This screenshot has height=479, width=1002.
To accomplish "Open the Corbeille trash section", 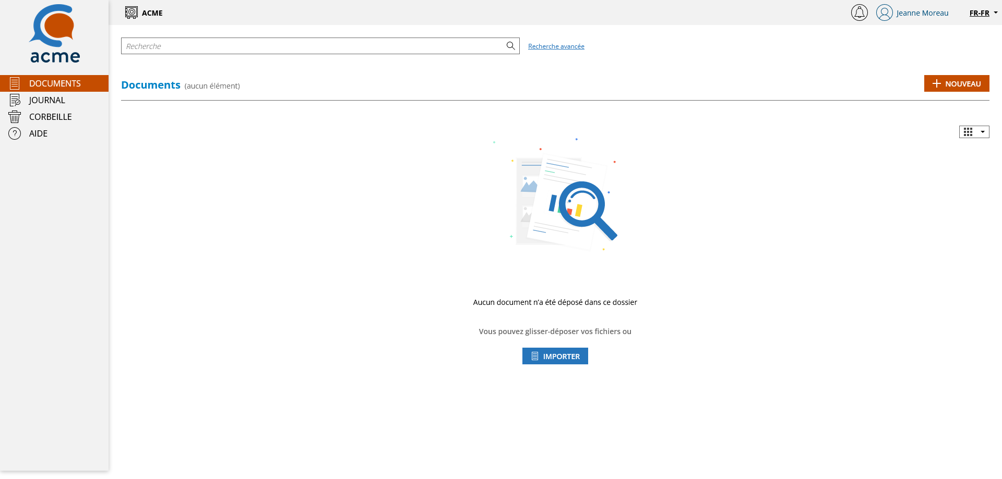I will pos(54,117).
